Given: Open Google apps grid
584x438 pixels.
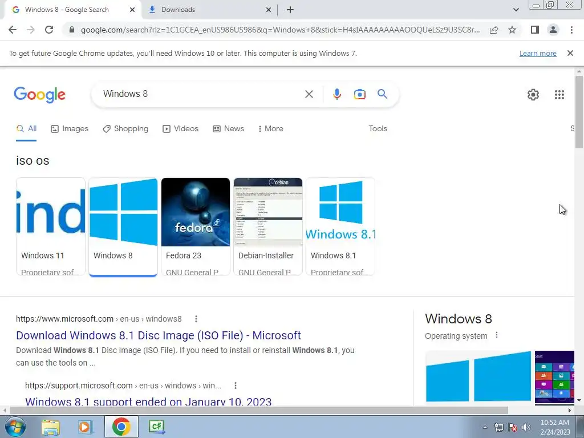Looking at the screenshot, I should point(559,95).
